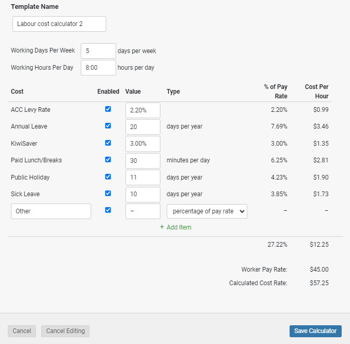This screenshot has height=344, width=350.
Task: Select the Sick Leave days value field
Action: (x=143, y=195)
